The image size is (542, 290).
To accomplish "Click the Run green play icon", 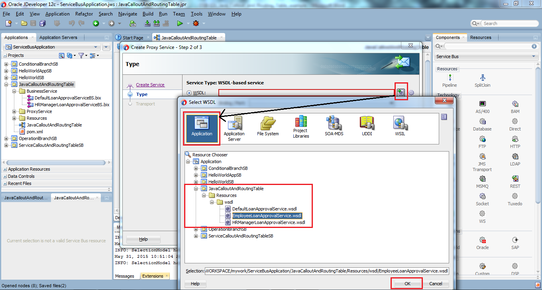I will (x=180, y=23).
